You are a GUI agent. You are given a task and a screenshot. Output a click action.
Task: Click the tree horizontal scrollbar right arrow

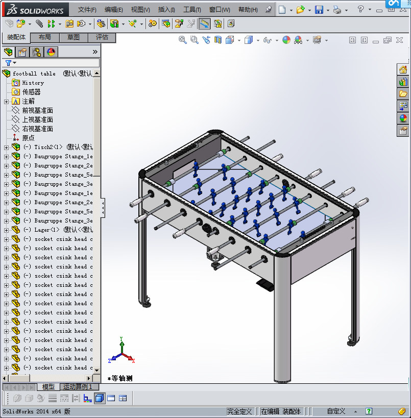pyautogui.click(x=89, y=378)
